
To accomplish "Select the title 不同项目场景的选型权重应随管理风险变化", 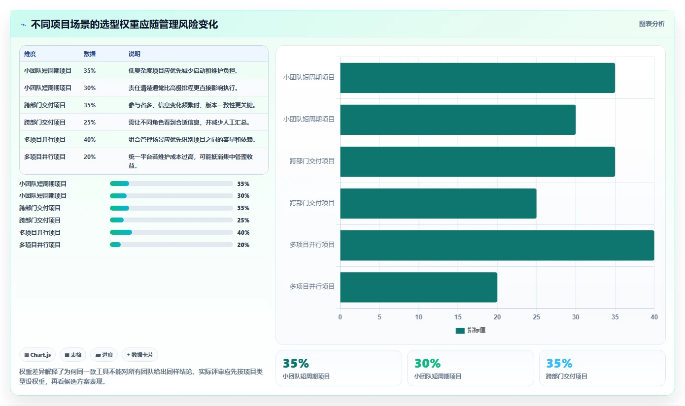I will point(124,24).
